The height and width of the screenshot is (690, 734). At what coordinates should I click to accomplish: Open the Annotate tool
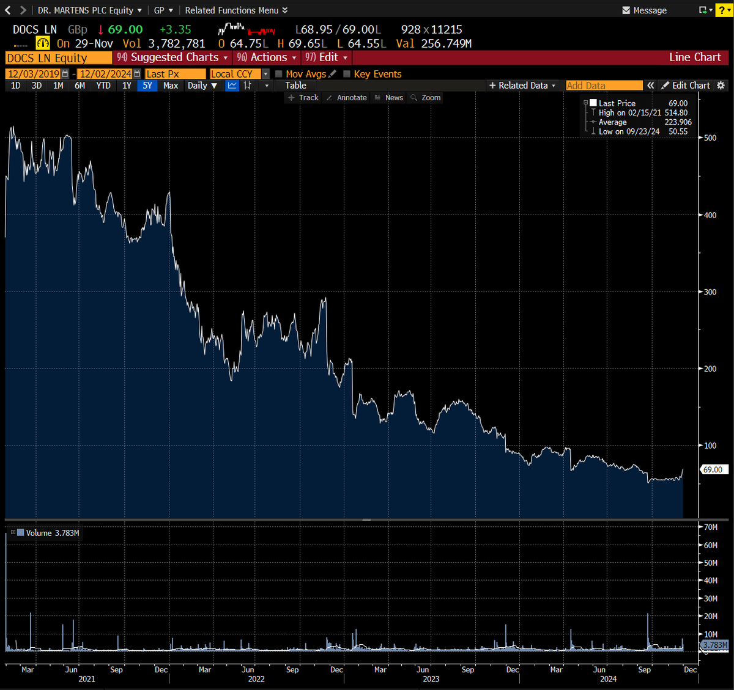[x=346, y=97]
